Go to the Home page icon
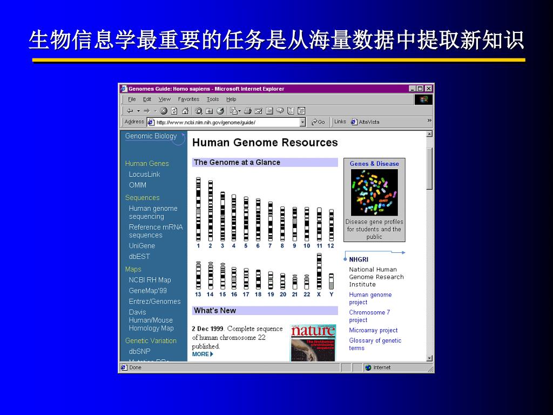This screenshot has width=553, height=415. 185,111
